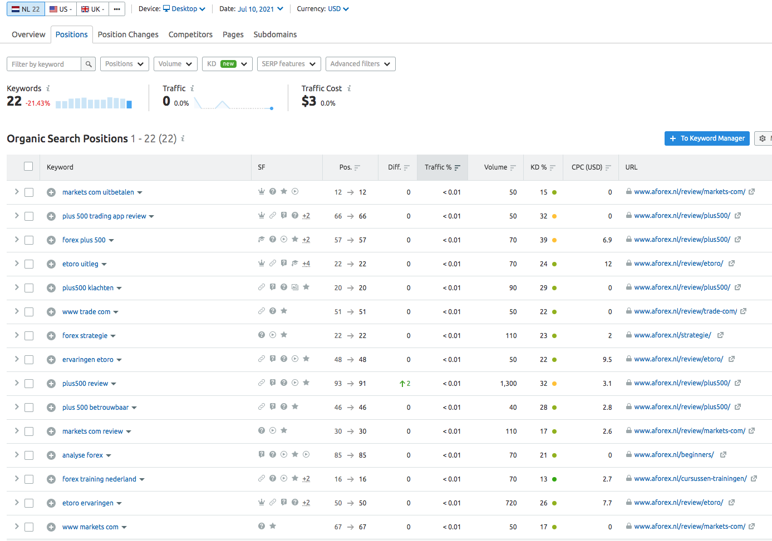Click star SERP feature icon for 'www trade com'
Viewport: 772px width, 541px height.
click(284, 311)
